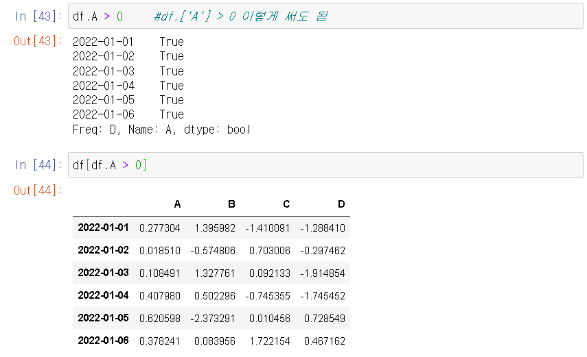Click table index label 2022-01-02
The width and height of the screenshot is (587, 357).
[x=103, y=250]
